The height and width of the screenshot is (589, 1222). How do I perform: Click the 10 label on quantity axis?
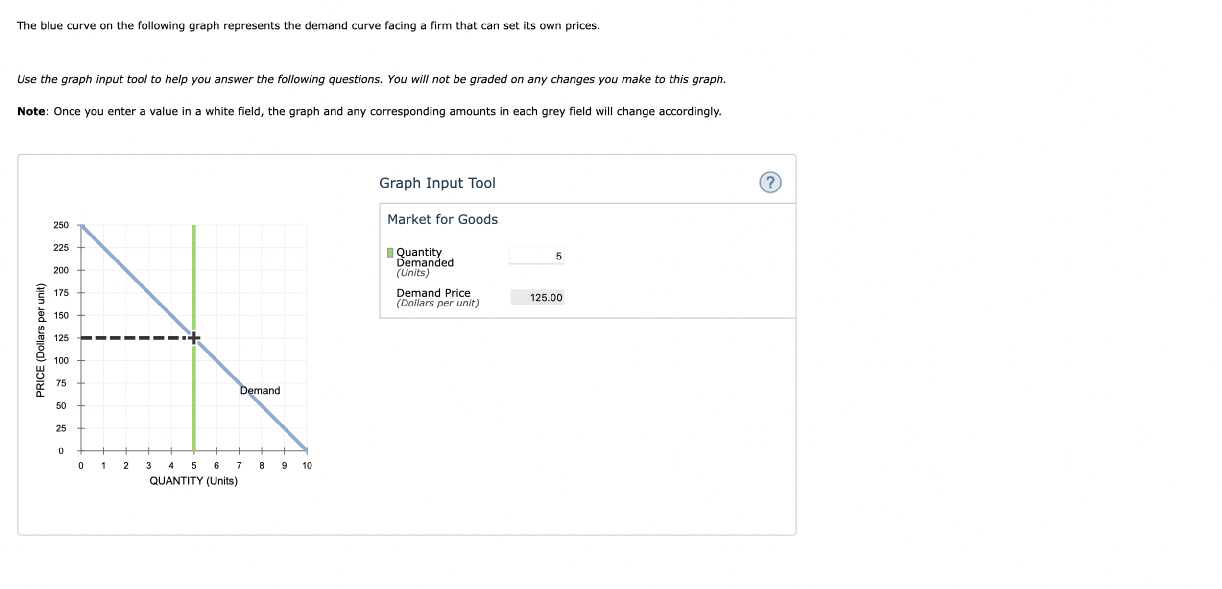[x=307, y=465]
